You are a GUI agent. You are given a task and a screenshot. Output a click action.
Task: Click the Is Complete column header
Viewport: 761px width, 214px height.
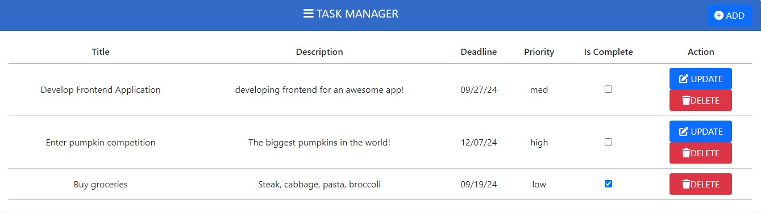(x=608, y=52)
